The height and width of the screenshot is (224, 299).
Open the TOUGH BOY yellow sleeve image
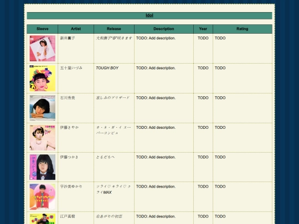(43, 79)
